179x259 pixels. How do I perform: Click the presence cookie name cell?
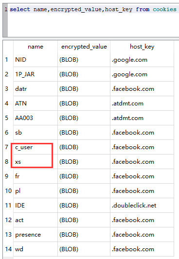coord(36,235)
